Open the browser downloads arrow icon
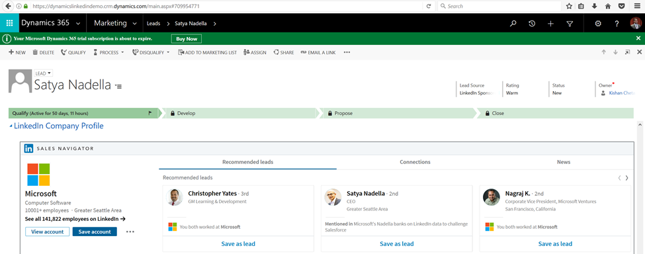The width and height of the screenshot is (645, 254). point(595,6)
